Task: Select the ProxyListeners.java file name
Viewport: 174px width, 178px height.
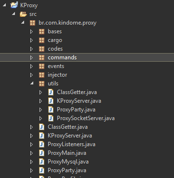Action: [x=71, y=145]
